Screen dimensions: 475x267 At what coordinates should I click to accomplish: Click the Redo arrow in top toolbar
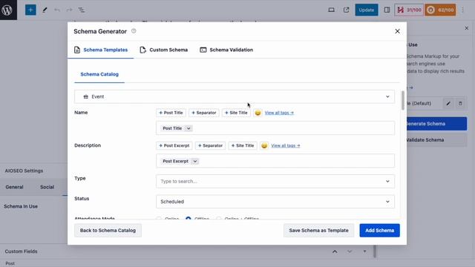click(69, 10)
